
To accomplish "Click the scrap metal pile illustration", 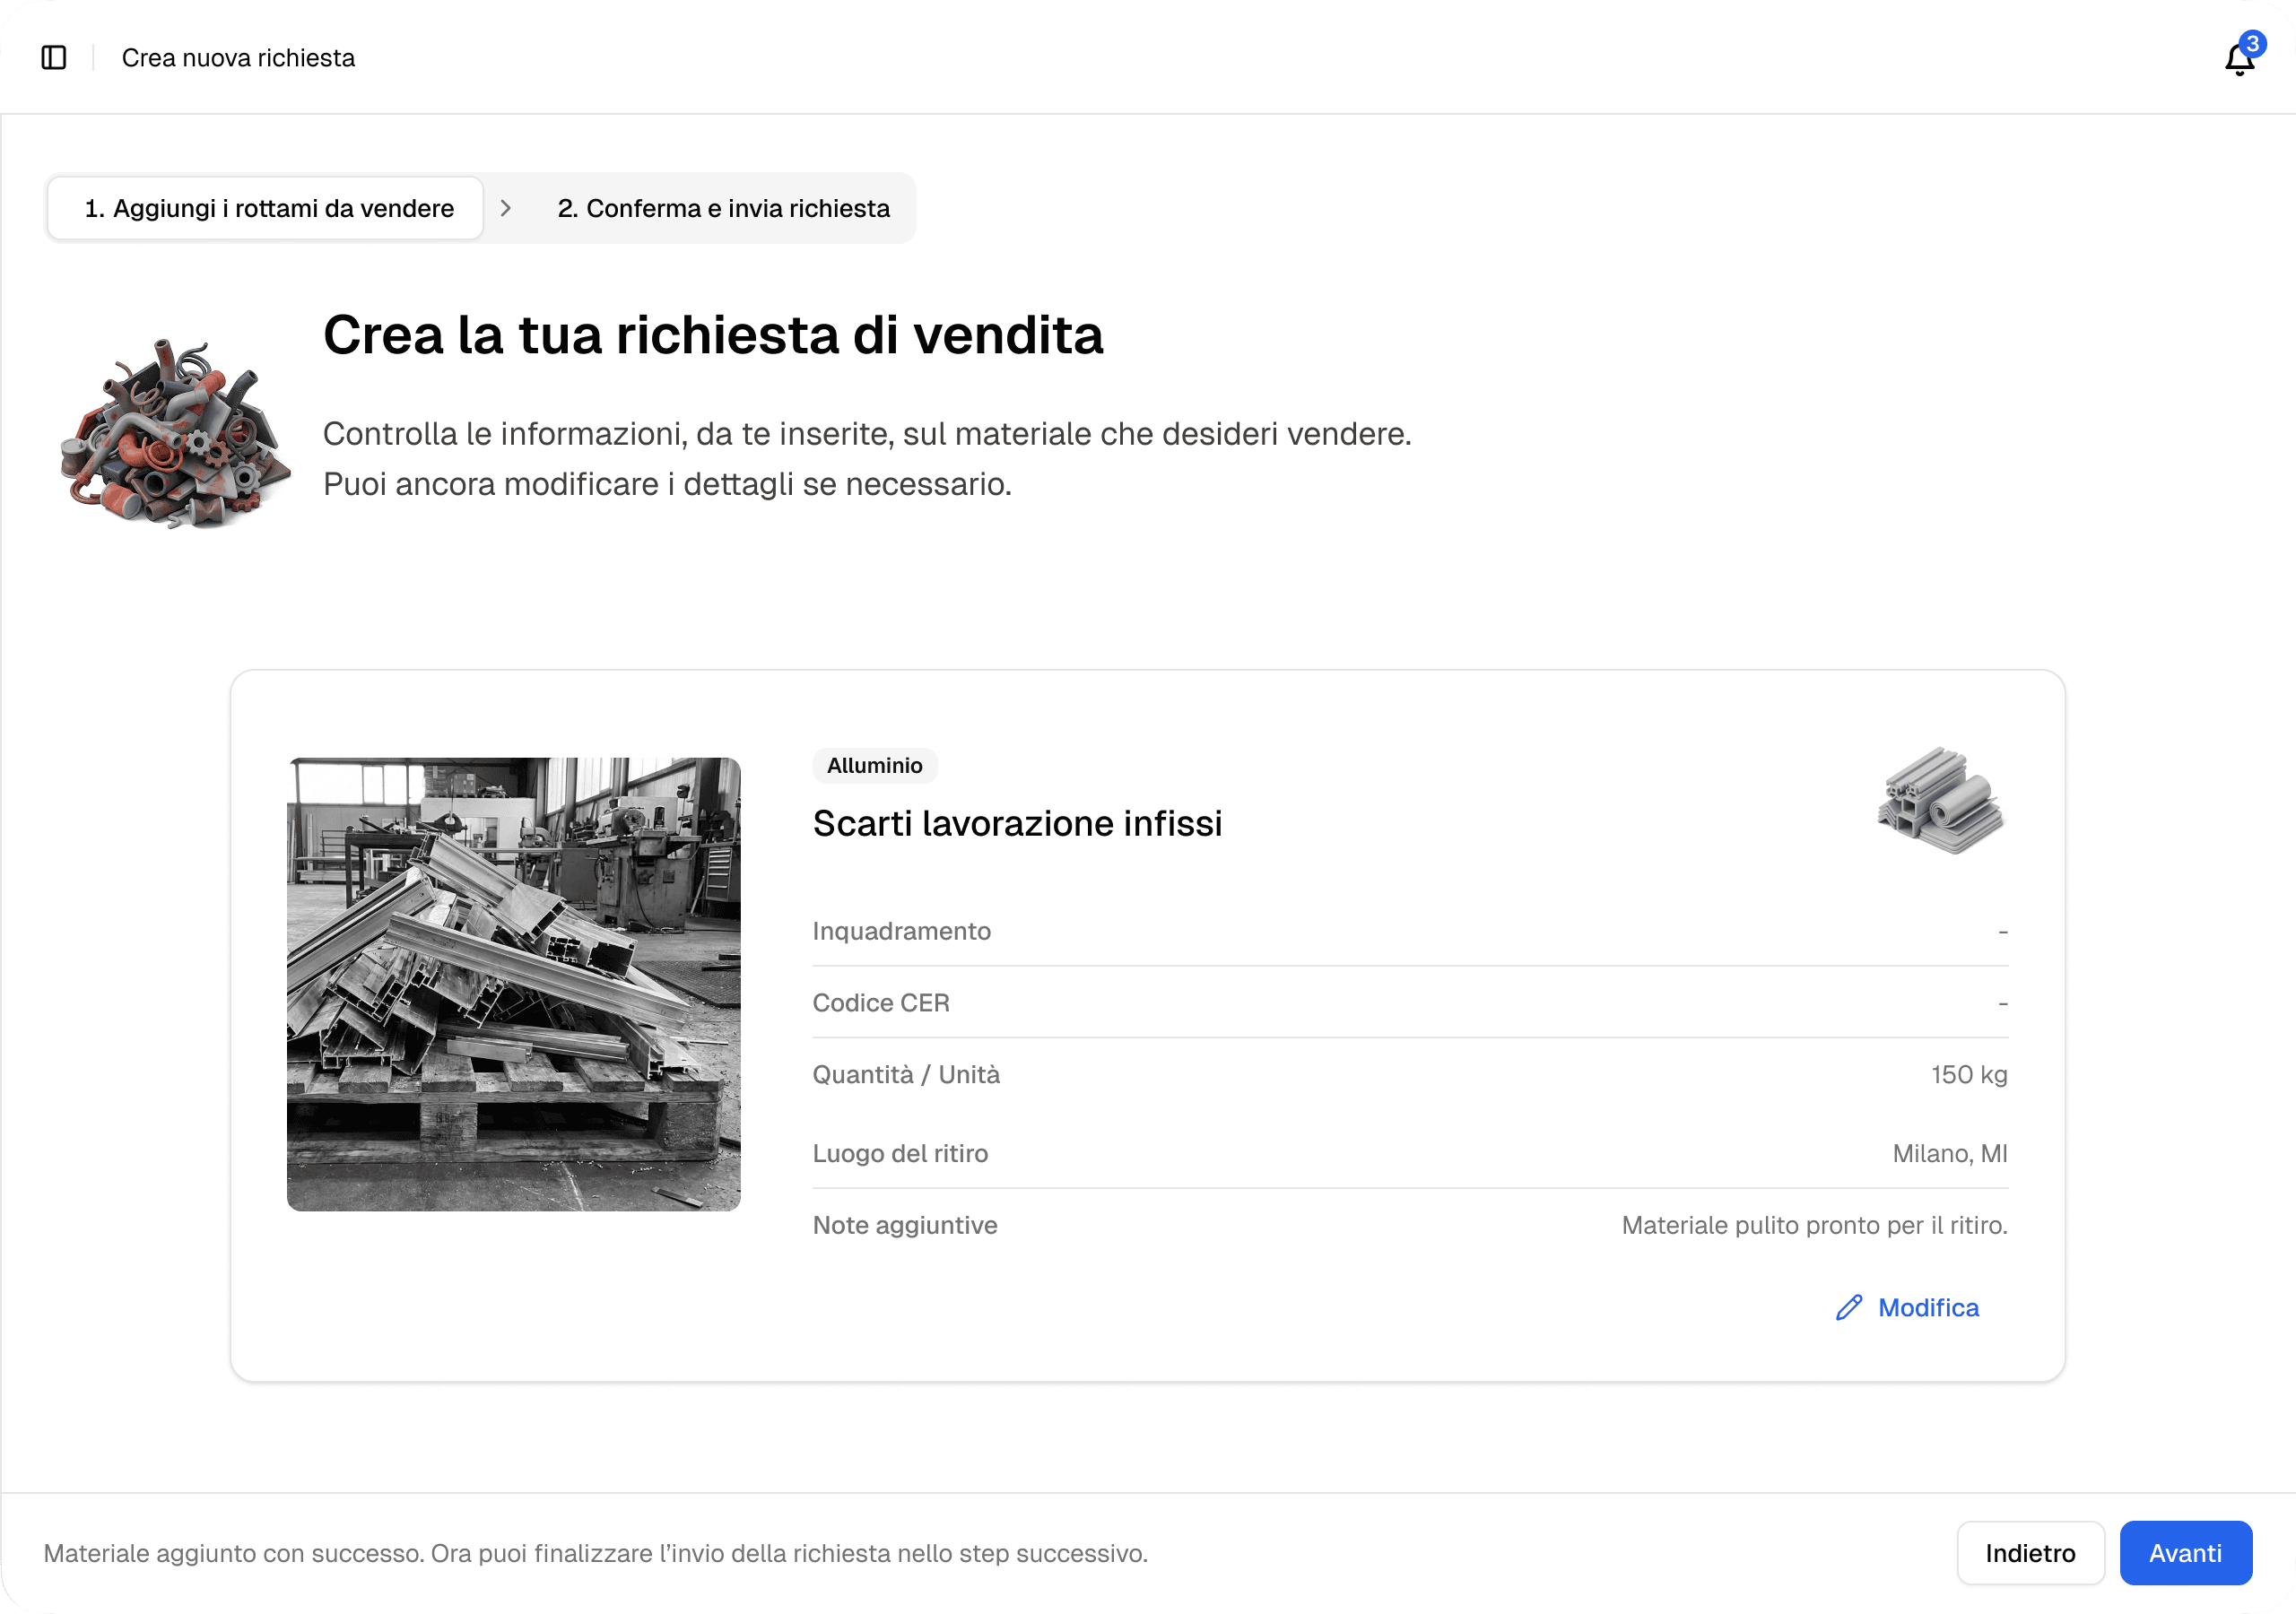I will coord(175,433).
